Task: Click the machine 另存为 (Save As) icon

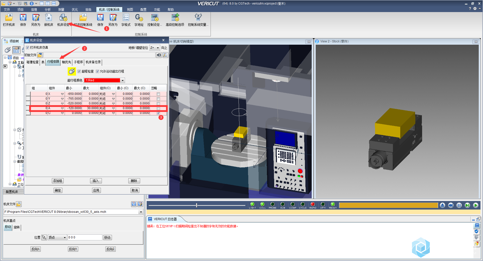Action: click(x=36, y=18)
